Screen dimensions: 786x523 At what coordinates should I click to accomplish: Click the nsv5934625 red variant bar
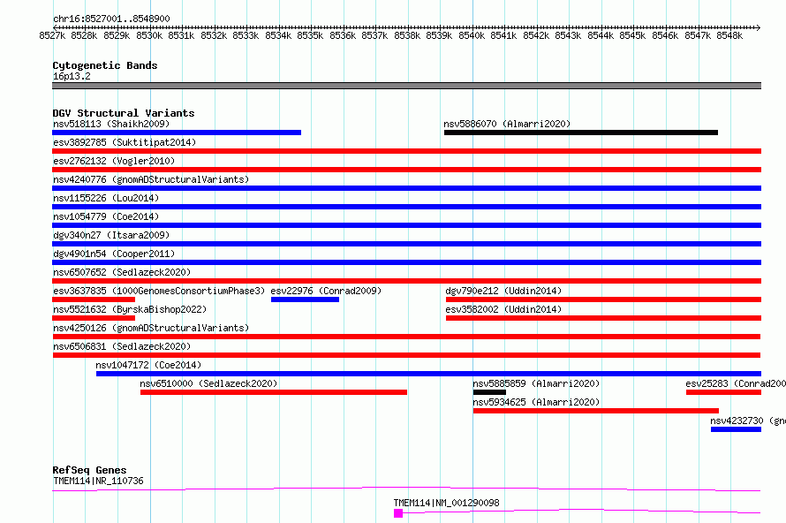596,411
